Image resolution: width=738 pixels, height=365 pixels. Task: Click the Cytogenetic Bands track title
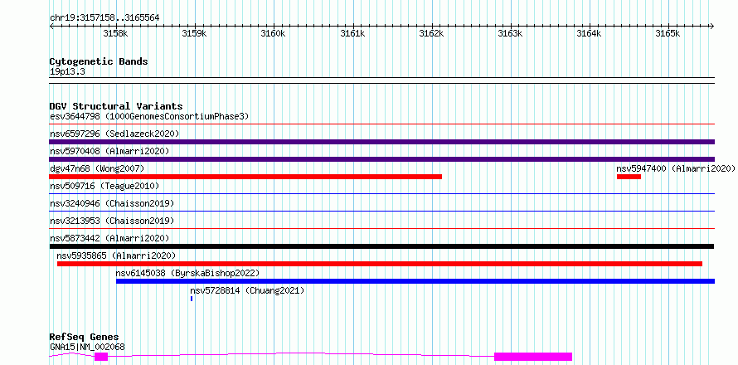point(99,61)
